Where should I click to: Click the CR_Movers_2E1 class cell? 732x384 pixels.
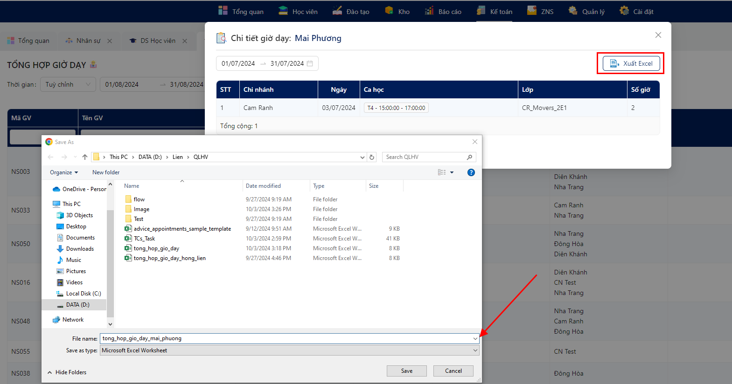544,108
